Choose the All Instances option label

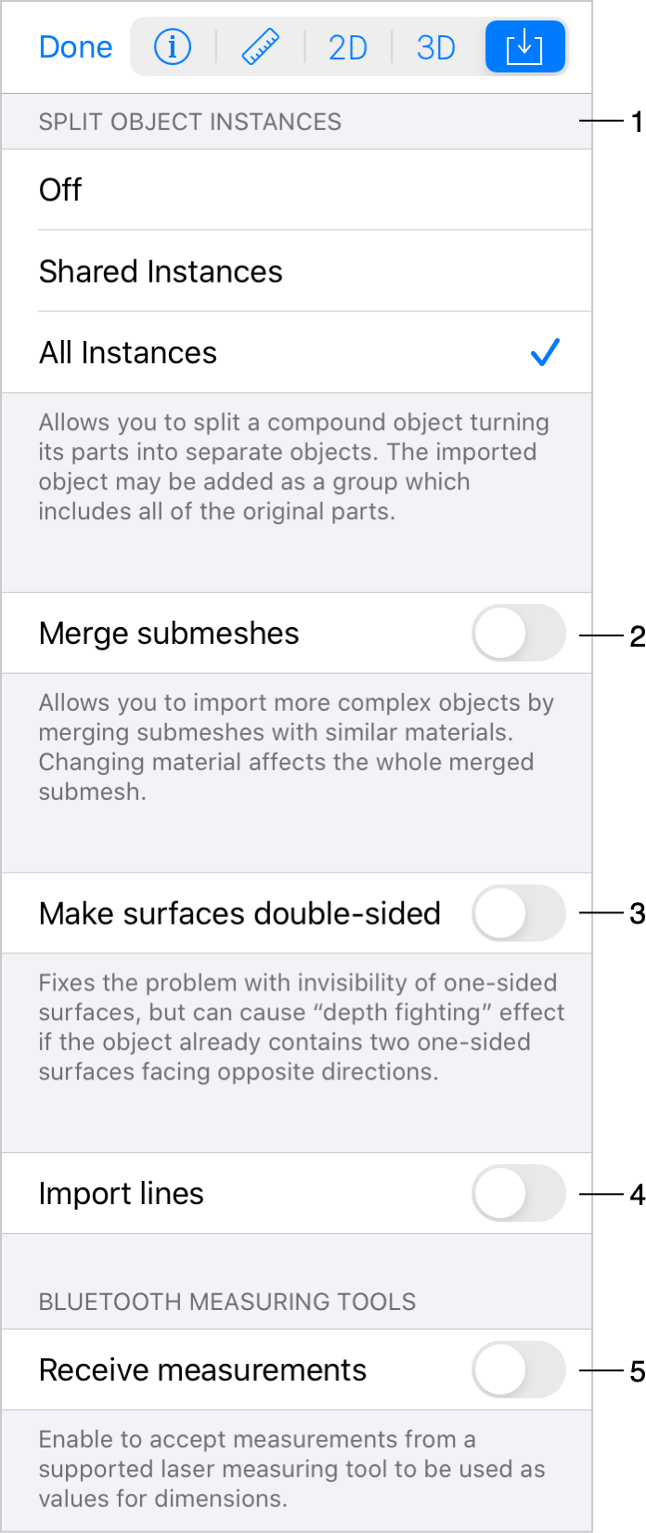pos(128,353)
